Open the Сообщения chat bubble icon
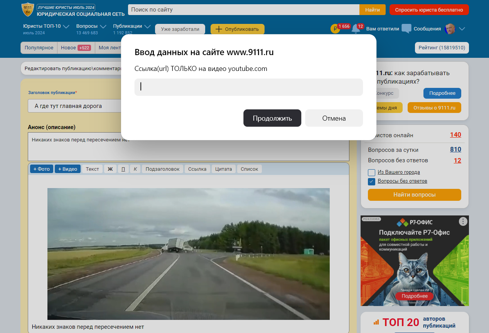This screenshot has height=333, width=489. 406,29
